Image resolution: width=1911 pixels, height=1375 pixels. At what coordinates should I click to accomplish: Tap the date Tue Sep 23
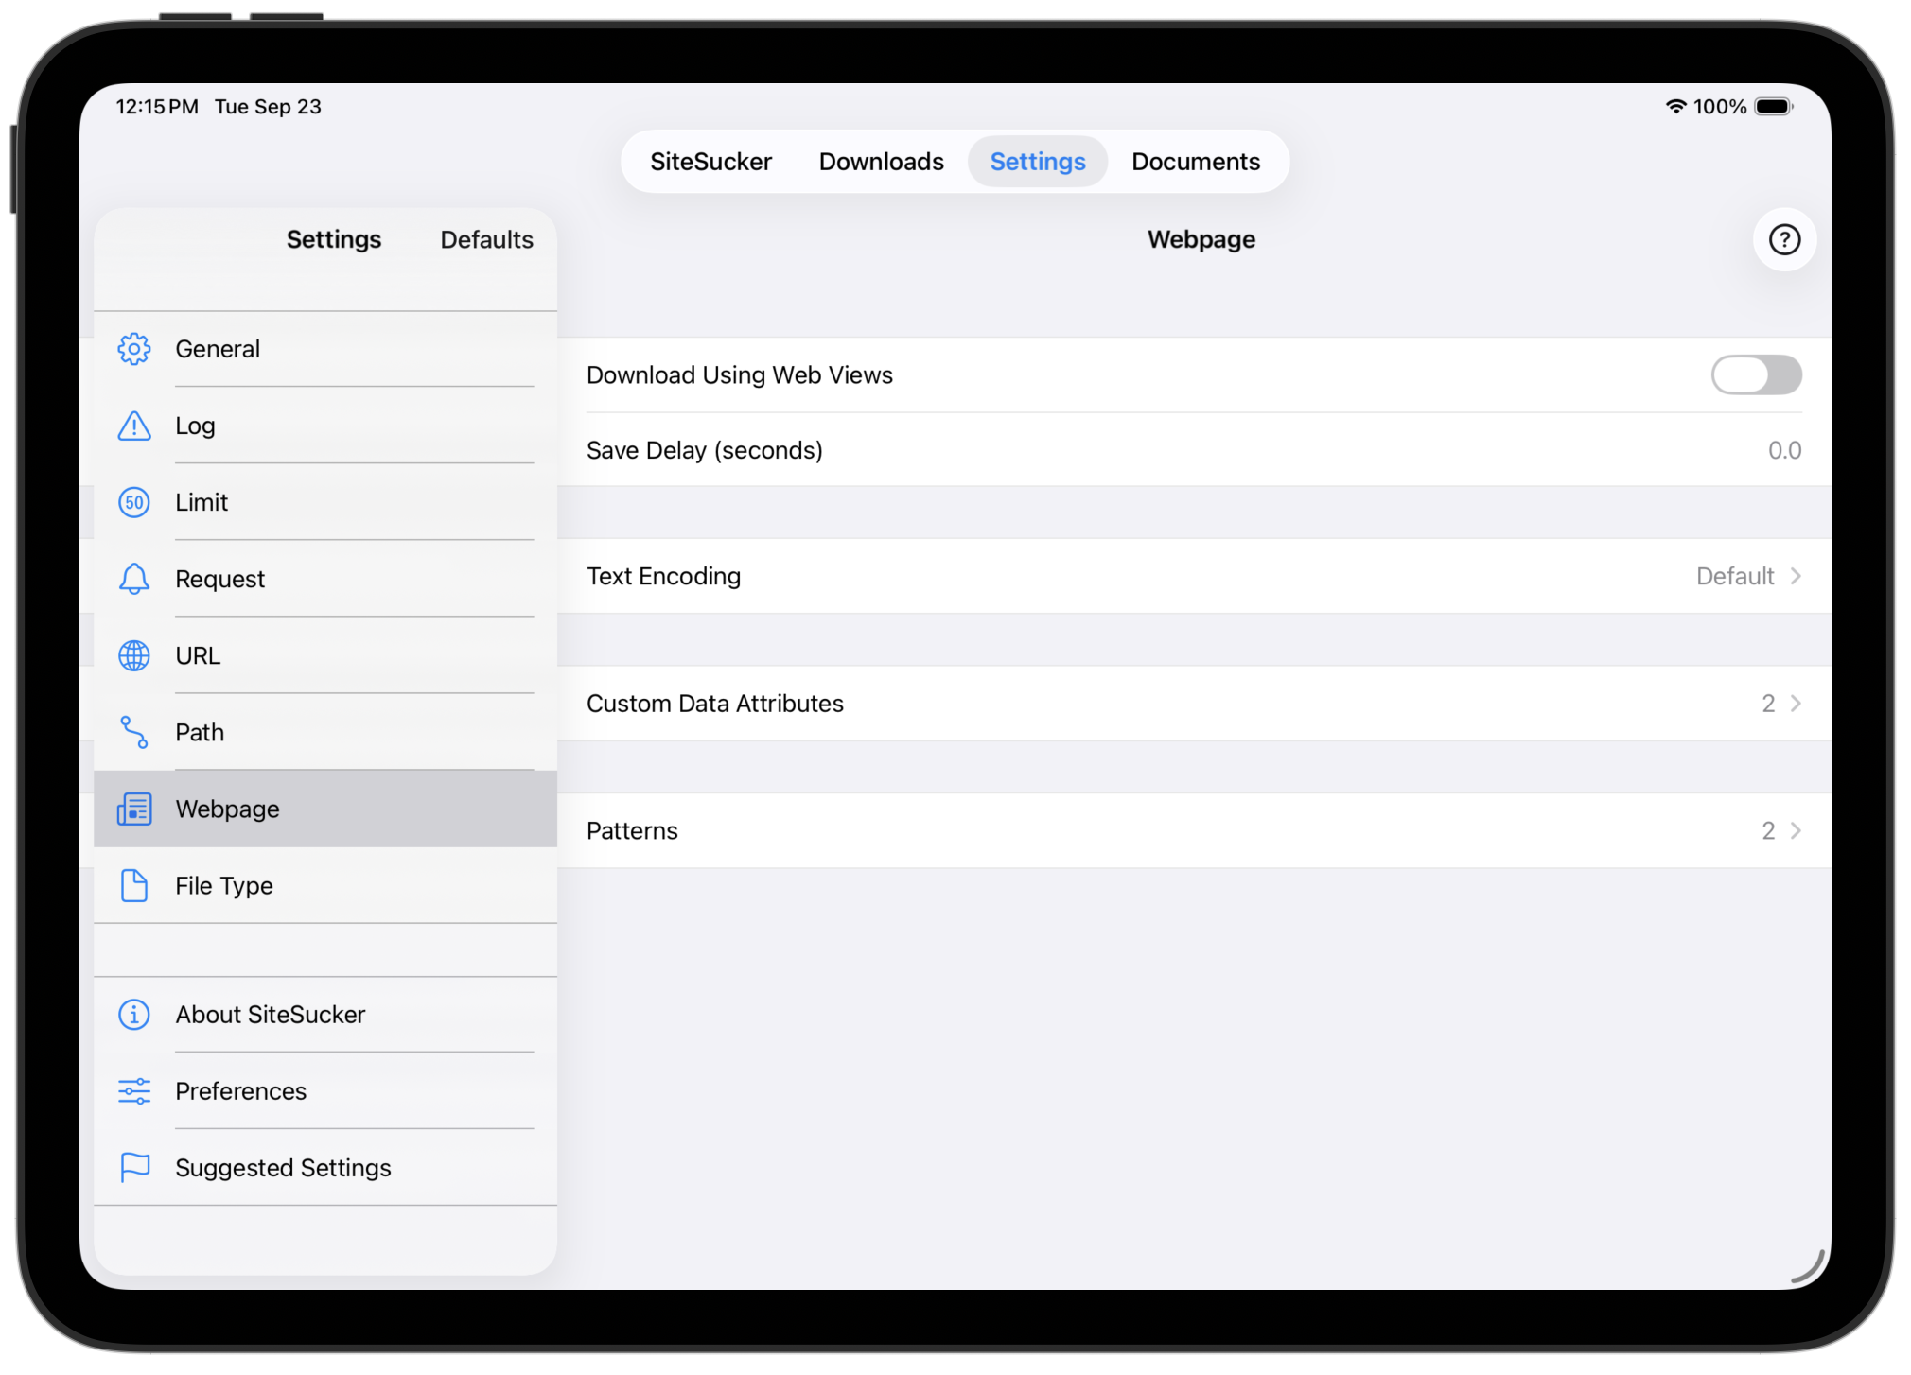(x=268, y=107)
